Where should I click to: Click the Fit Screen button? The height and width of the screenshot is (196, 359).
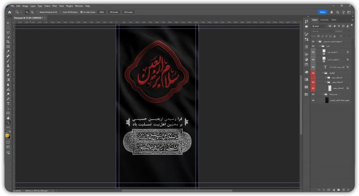click(114, 12)
